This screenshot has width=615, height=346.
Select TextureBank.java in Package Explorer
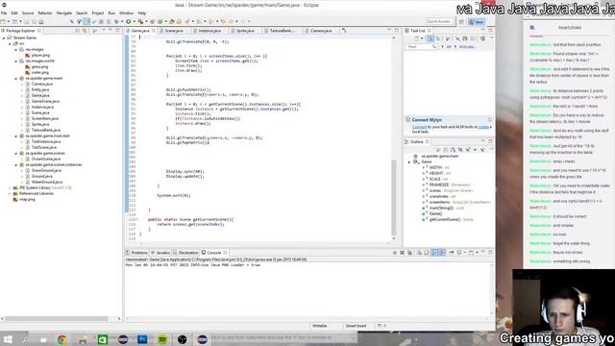pyautogui.click(x=46, y=131)
